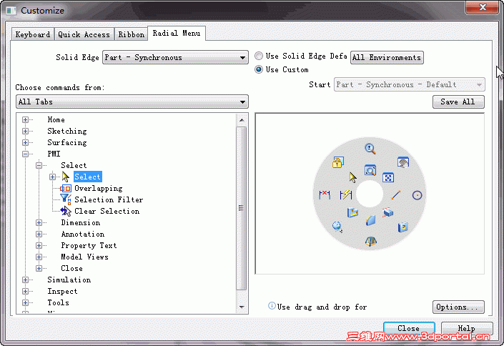This screenshot has width=504, height=346.
Task: Click the highlighted Select tree item
Action: 88,177
